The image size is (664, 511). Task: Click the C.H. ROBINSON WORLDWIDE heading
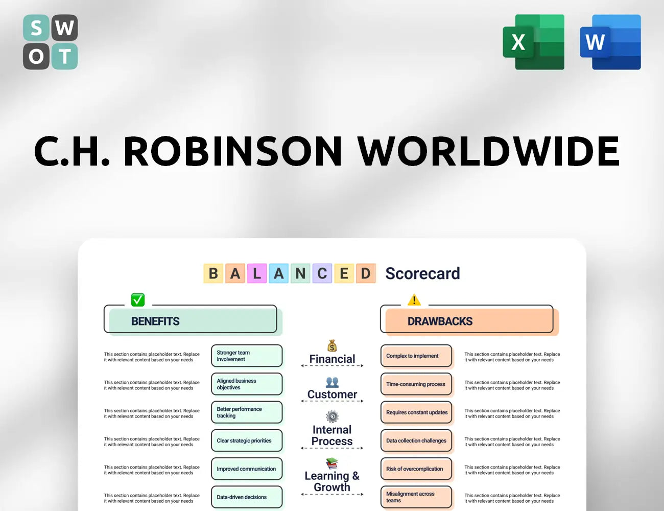327,151
